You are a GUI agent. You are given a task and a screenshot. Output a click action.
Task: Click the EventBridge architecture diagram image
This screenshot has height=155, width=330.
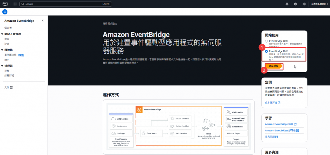pos(179,127)
